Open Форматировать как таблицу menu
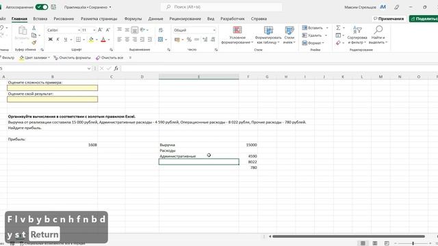This screenshot has height=246, width=438. (x=268, y=35)
